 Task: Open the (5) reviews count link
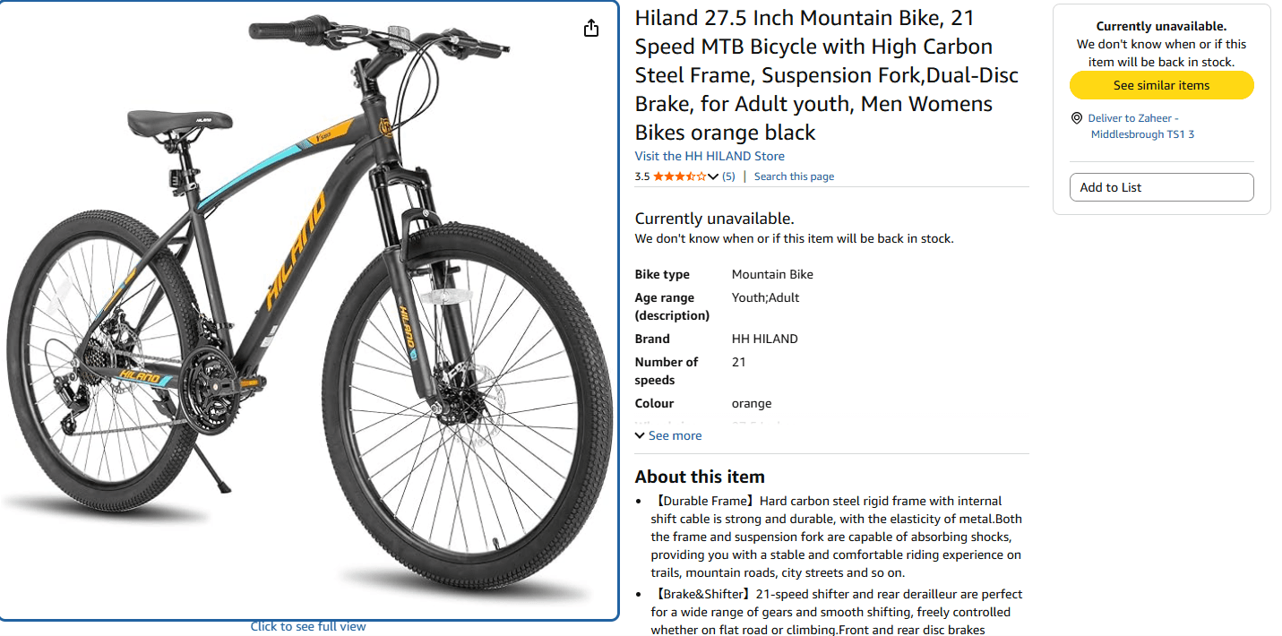click(x=728, y=176)
